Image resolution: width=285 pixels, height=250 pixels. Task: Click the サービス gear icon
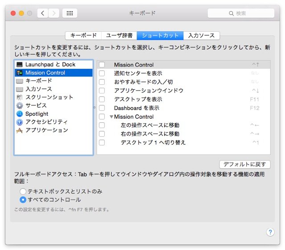(x=20, y=105)
